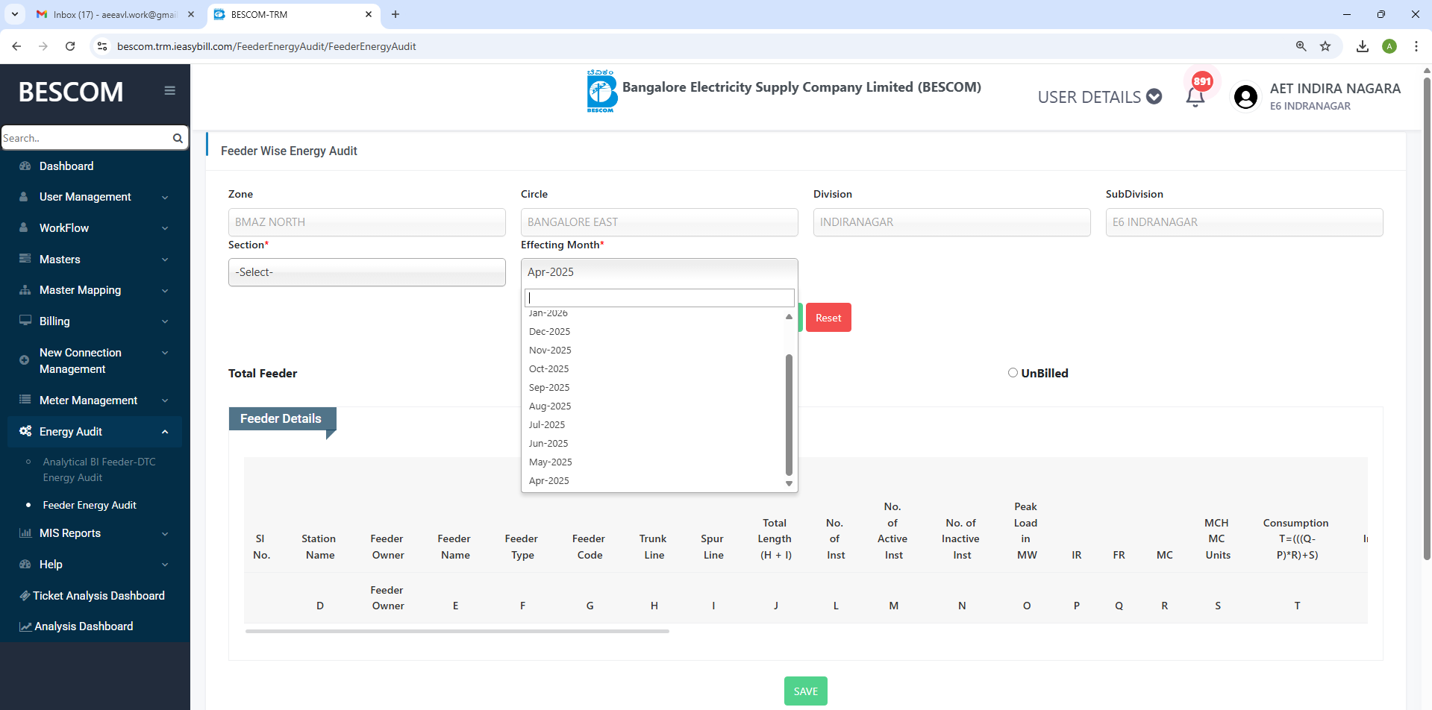The image size is (1432, 710).
Task: Click the Masters sidebar icon
Action: click(25, 259)
